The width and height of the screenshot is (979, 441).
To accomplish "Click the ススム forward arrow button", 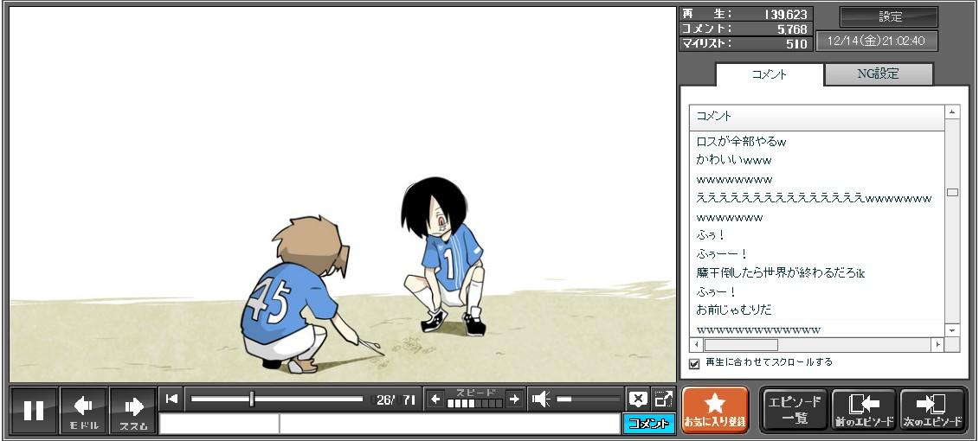I will point(133,410).
